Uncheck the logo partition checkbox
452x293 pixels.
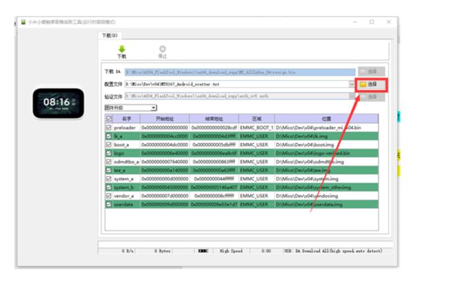(x=109, y=153)
